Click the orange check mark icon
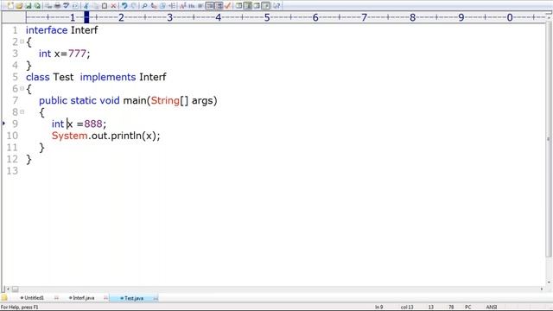Viewport: 553px width, 311px height. [227, 6]
